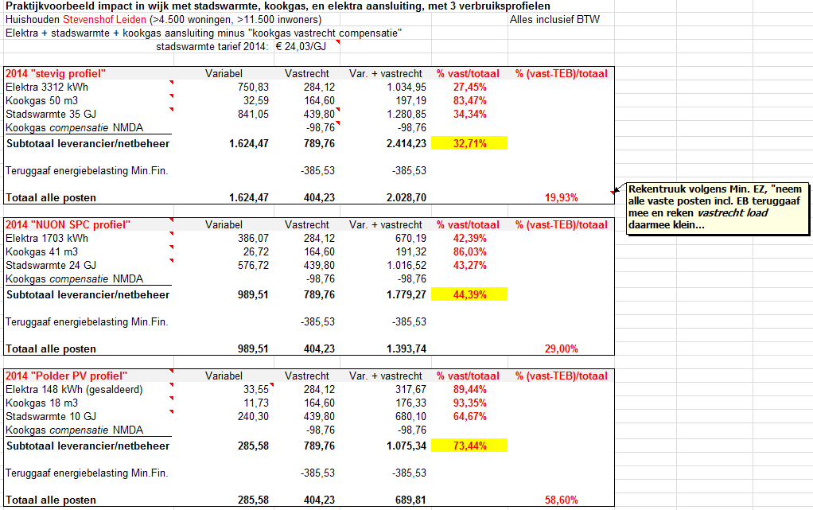Select the subtotal value 2.414,23
The width and height of the screenshot is (813, 510).
tap(406, 144)
